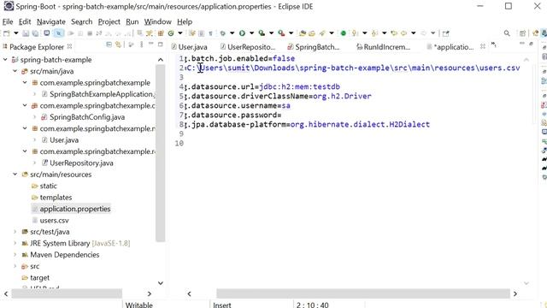Expand the UserRepository.java tree node
Viewport: 547px width, 308px height.
click(34, 163)
